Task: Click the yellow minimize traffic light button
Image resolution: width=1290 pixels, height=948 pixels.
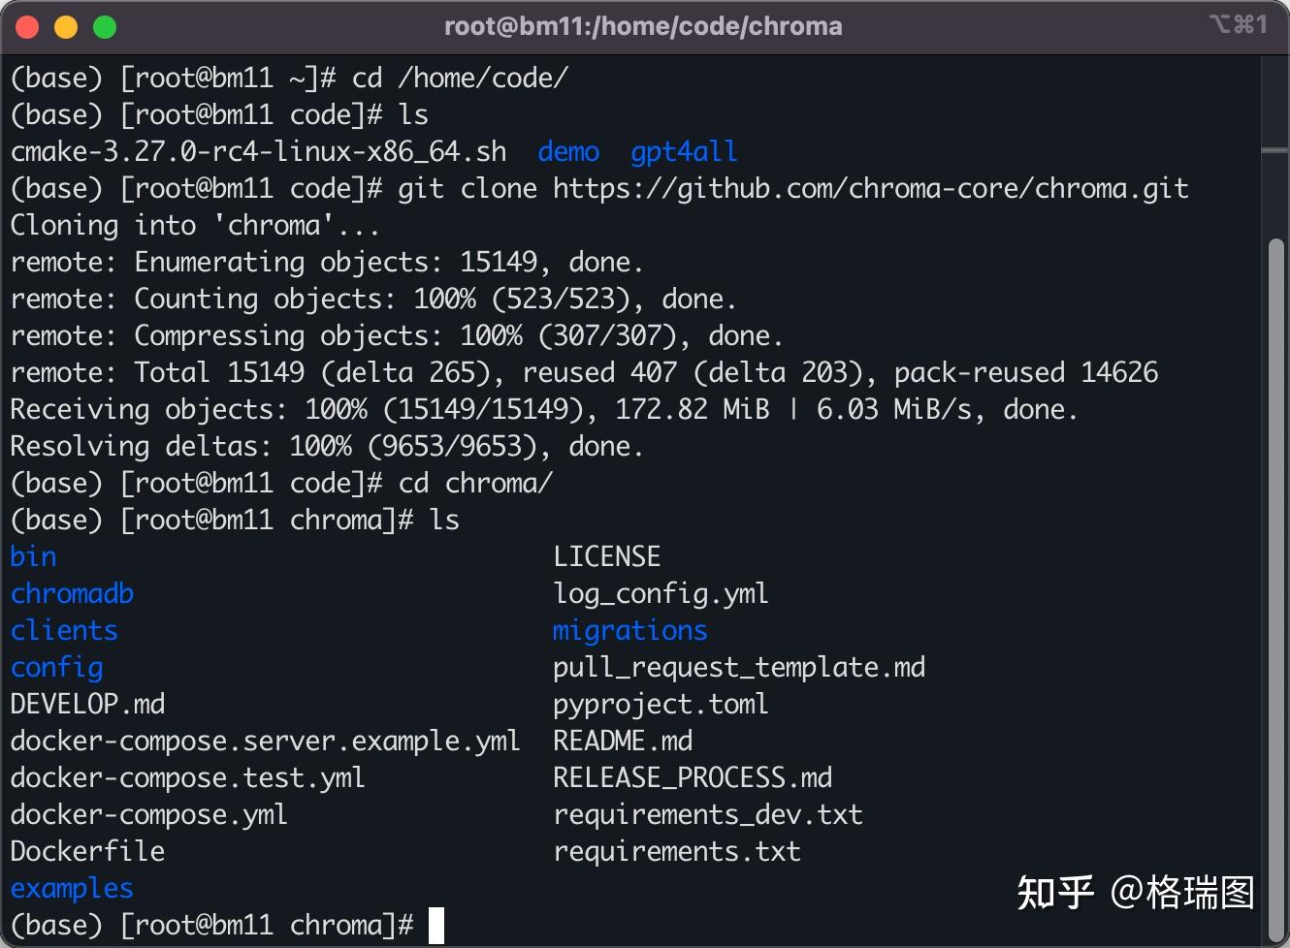Action: (66, 26)
